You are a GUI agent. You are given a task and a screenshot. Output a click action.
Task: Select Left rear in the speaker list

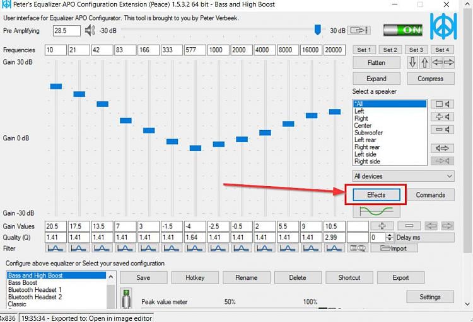point(365,140)
